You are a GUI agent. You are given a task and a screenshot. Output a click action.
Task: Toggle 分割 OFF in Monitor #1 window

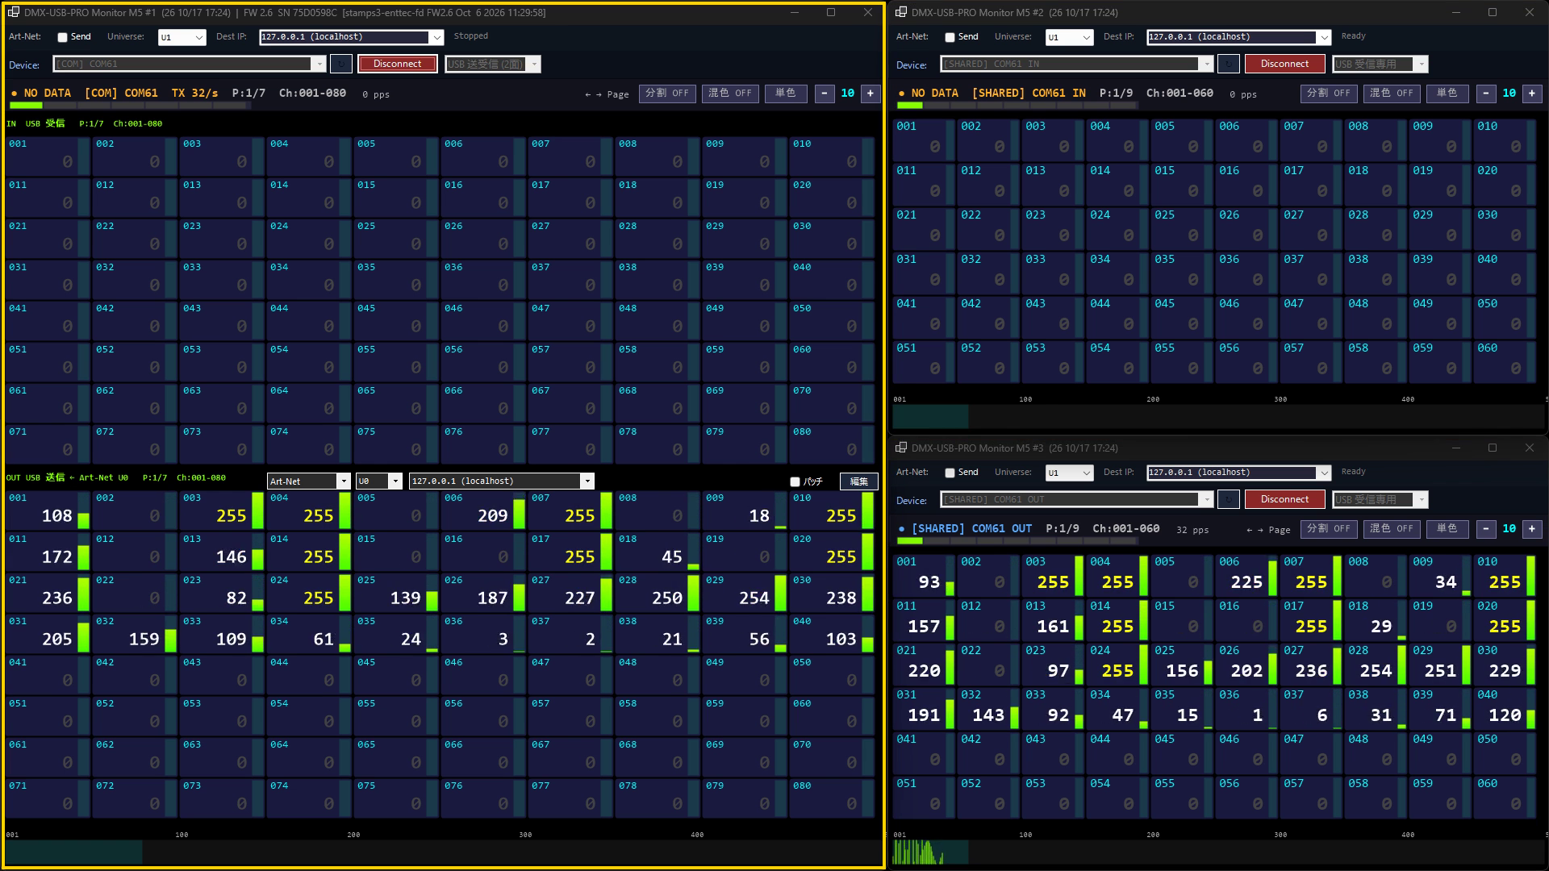[x=667, y=94]
